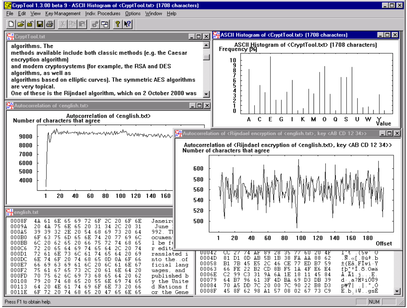Activate the english.txt hex window title bar
407x308 pixels.
(88, 212)
